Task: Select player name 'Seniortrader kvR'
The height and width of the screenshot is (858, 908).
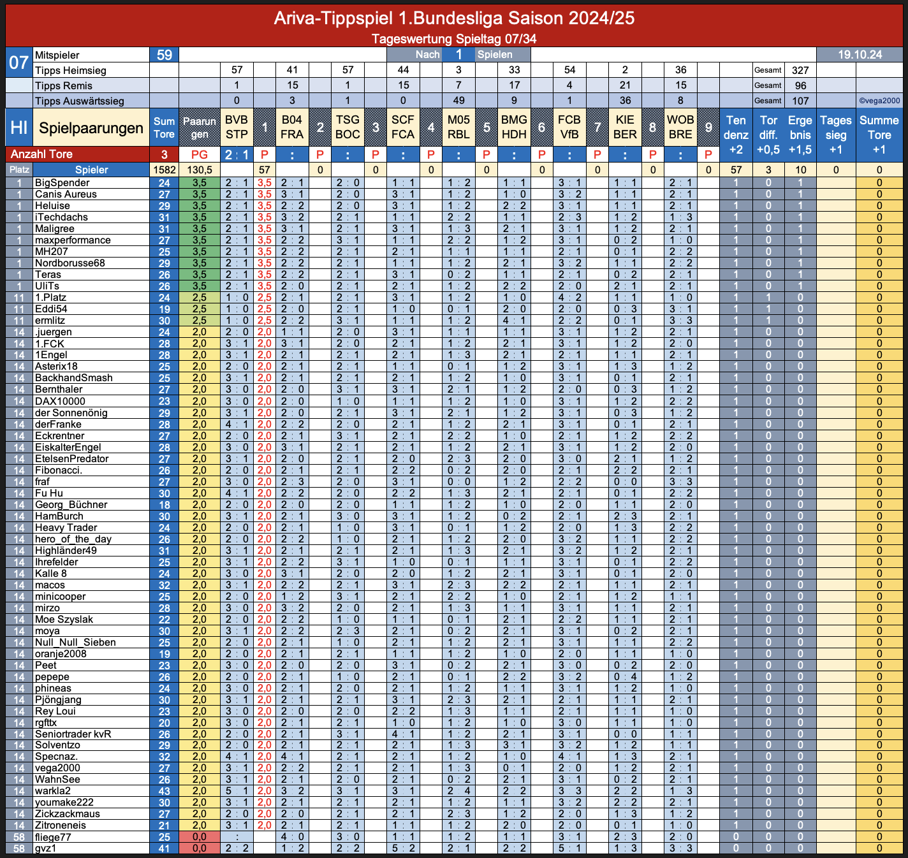Action: (73, 734)
